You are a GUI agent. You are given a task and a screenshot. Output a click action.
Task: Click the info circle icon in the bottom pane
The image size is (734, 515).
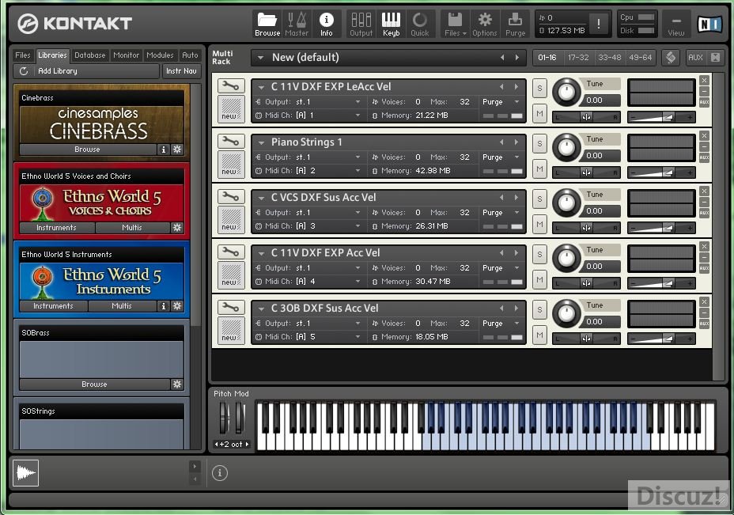[220, 473]
